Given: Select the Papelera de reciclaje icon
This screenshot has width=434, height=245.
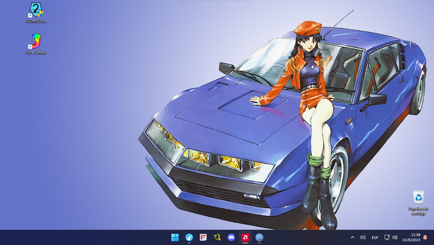Looking at the screenshot, I should [x=418, y=203].
